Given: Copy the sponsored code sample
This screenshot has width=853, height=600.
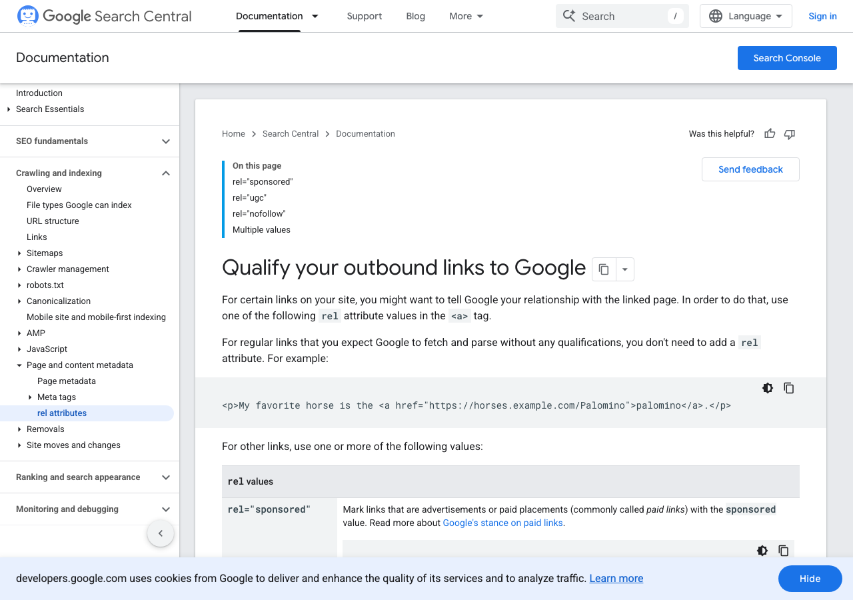Looking at the screenshot, I should pyautogui.click(x=784, y=551).
